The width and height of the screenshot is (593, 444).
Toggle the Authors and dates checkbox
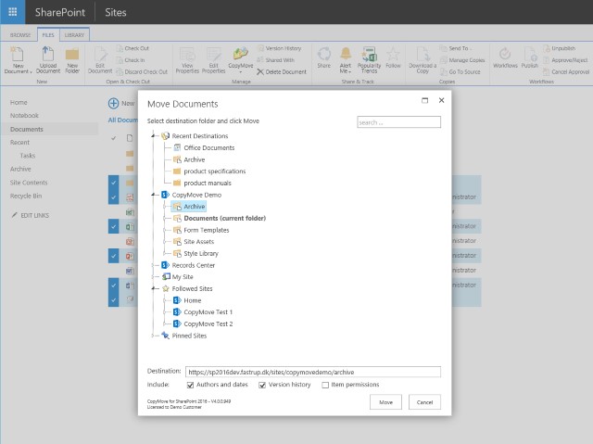[x=190, y=385]
